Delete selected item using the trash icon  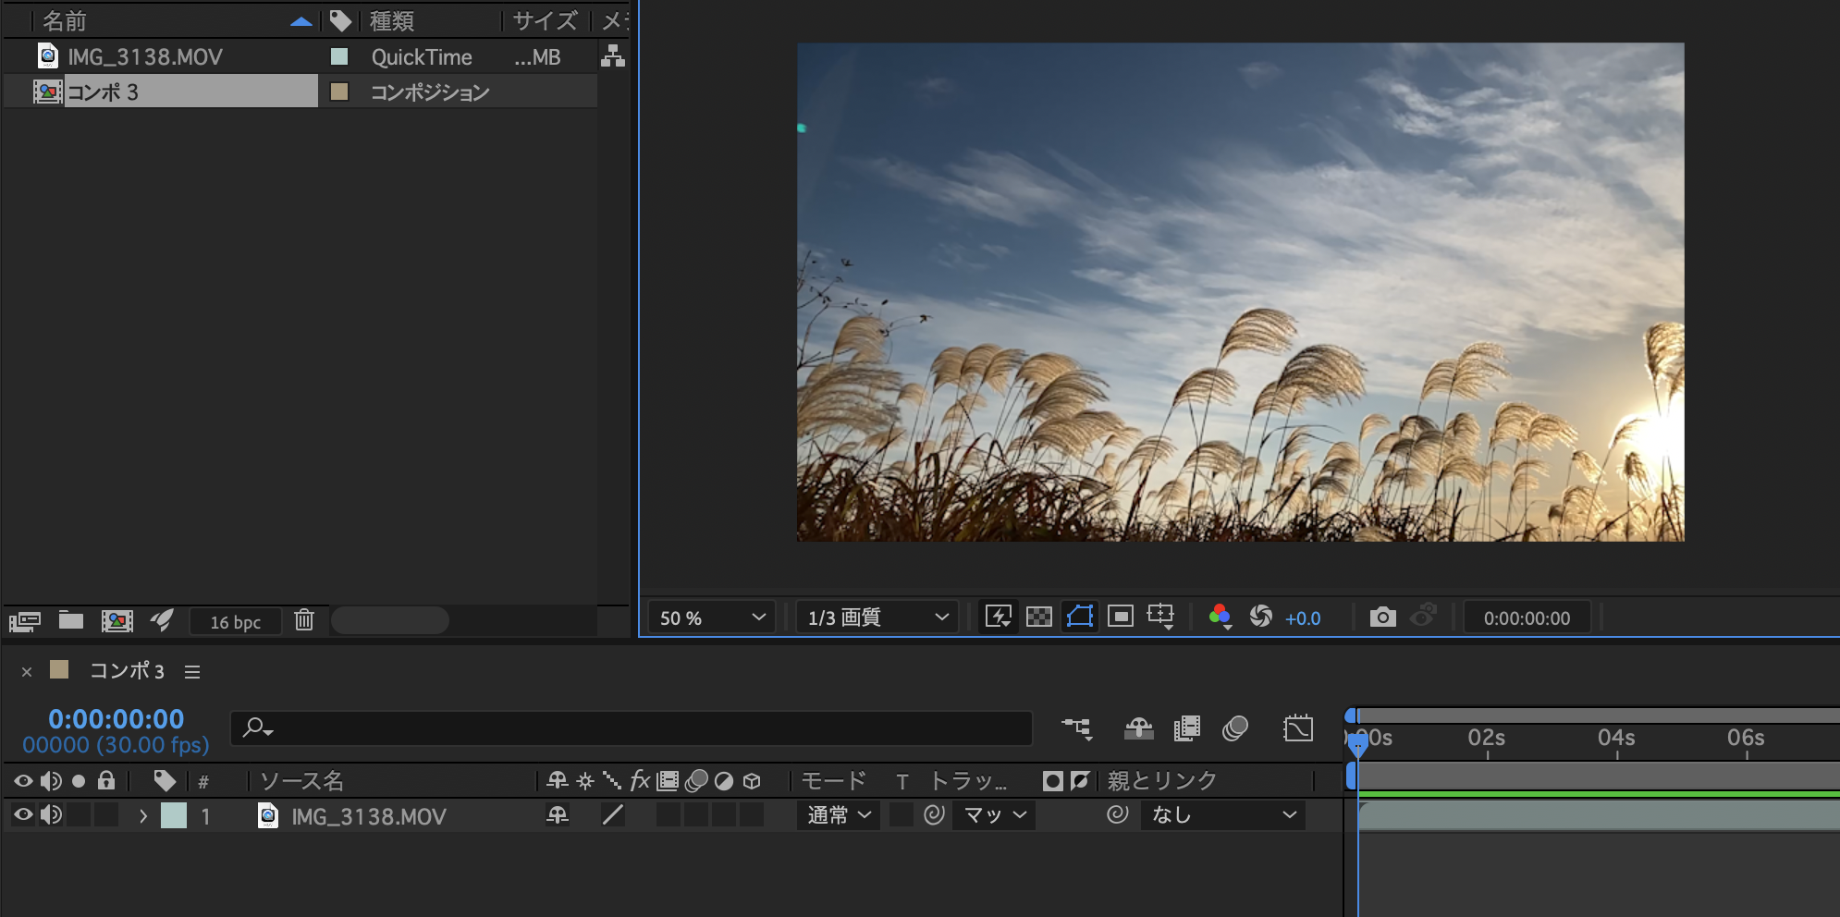305,620
